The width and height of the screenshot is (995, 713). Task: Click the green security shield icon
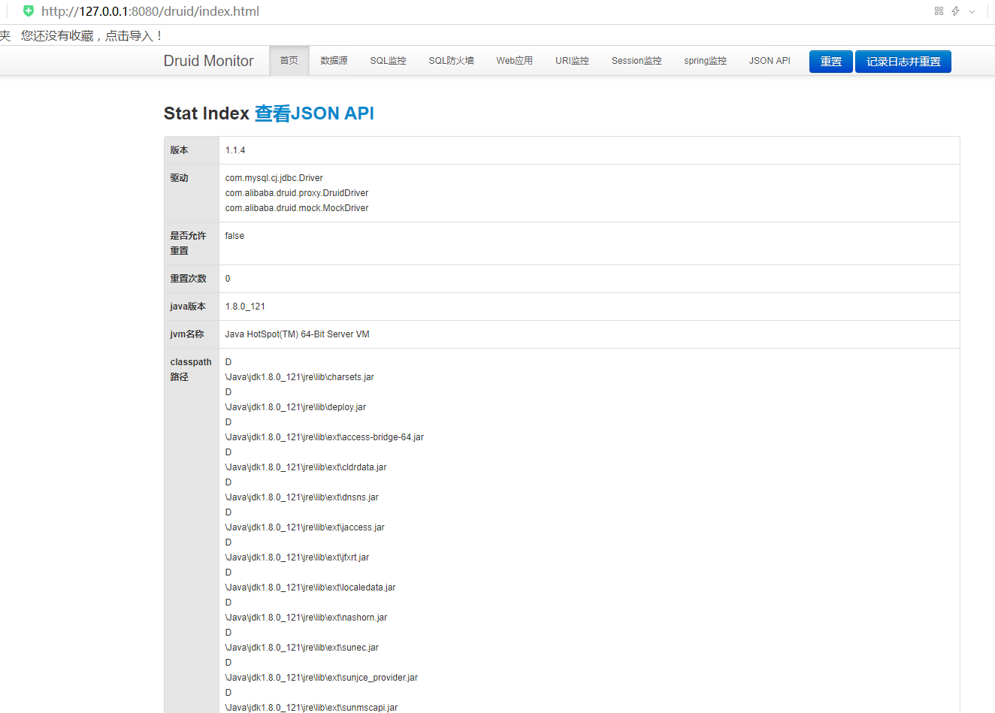coord(29,11)
